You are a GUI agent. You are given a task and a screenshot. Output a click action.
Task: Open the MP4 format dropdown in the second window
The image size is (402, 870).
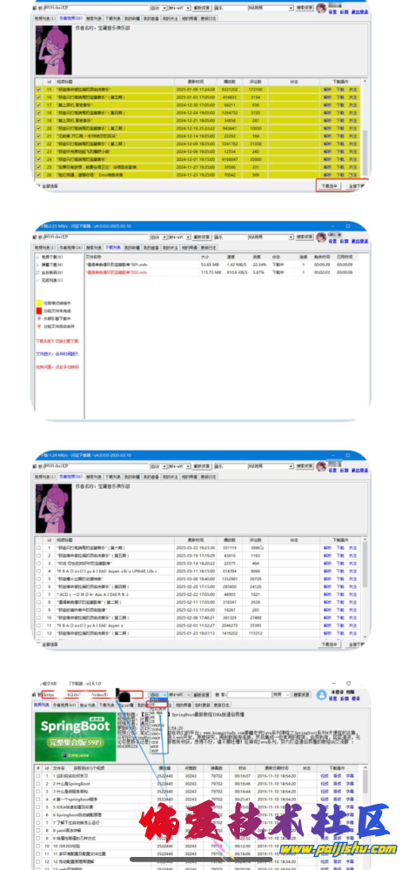(x=178, y=237)
